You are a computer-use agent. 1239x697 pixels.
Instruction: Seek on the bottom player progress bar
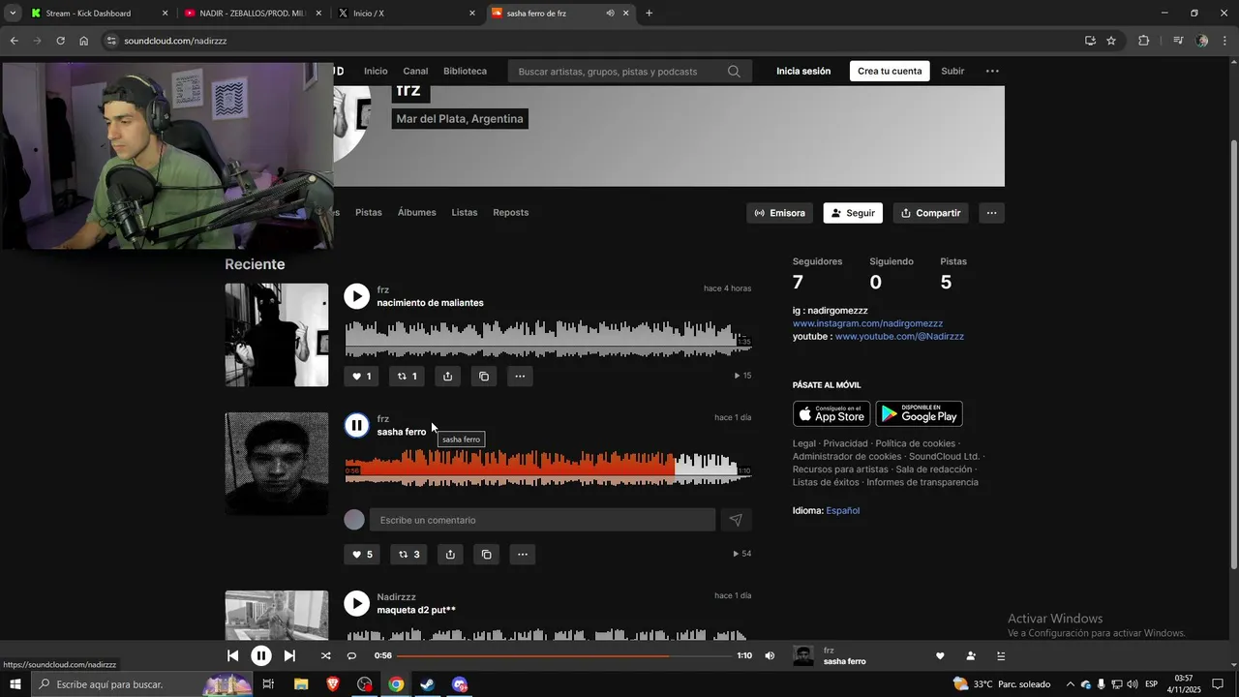[564, 655]
